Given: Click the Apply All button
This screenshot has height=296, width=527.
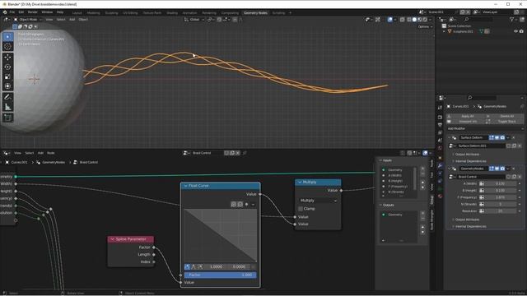Looking at the screenshot, I should [x=467, y=116].
